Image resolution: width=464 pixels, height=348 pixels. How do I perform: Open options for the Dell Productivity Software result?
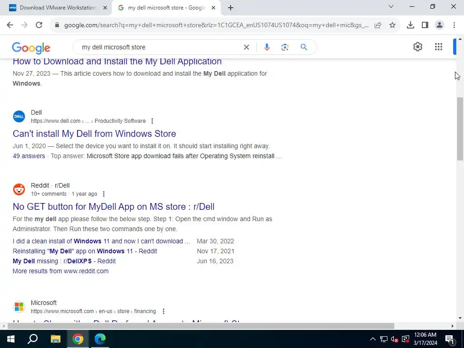point(152,121)
